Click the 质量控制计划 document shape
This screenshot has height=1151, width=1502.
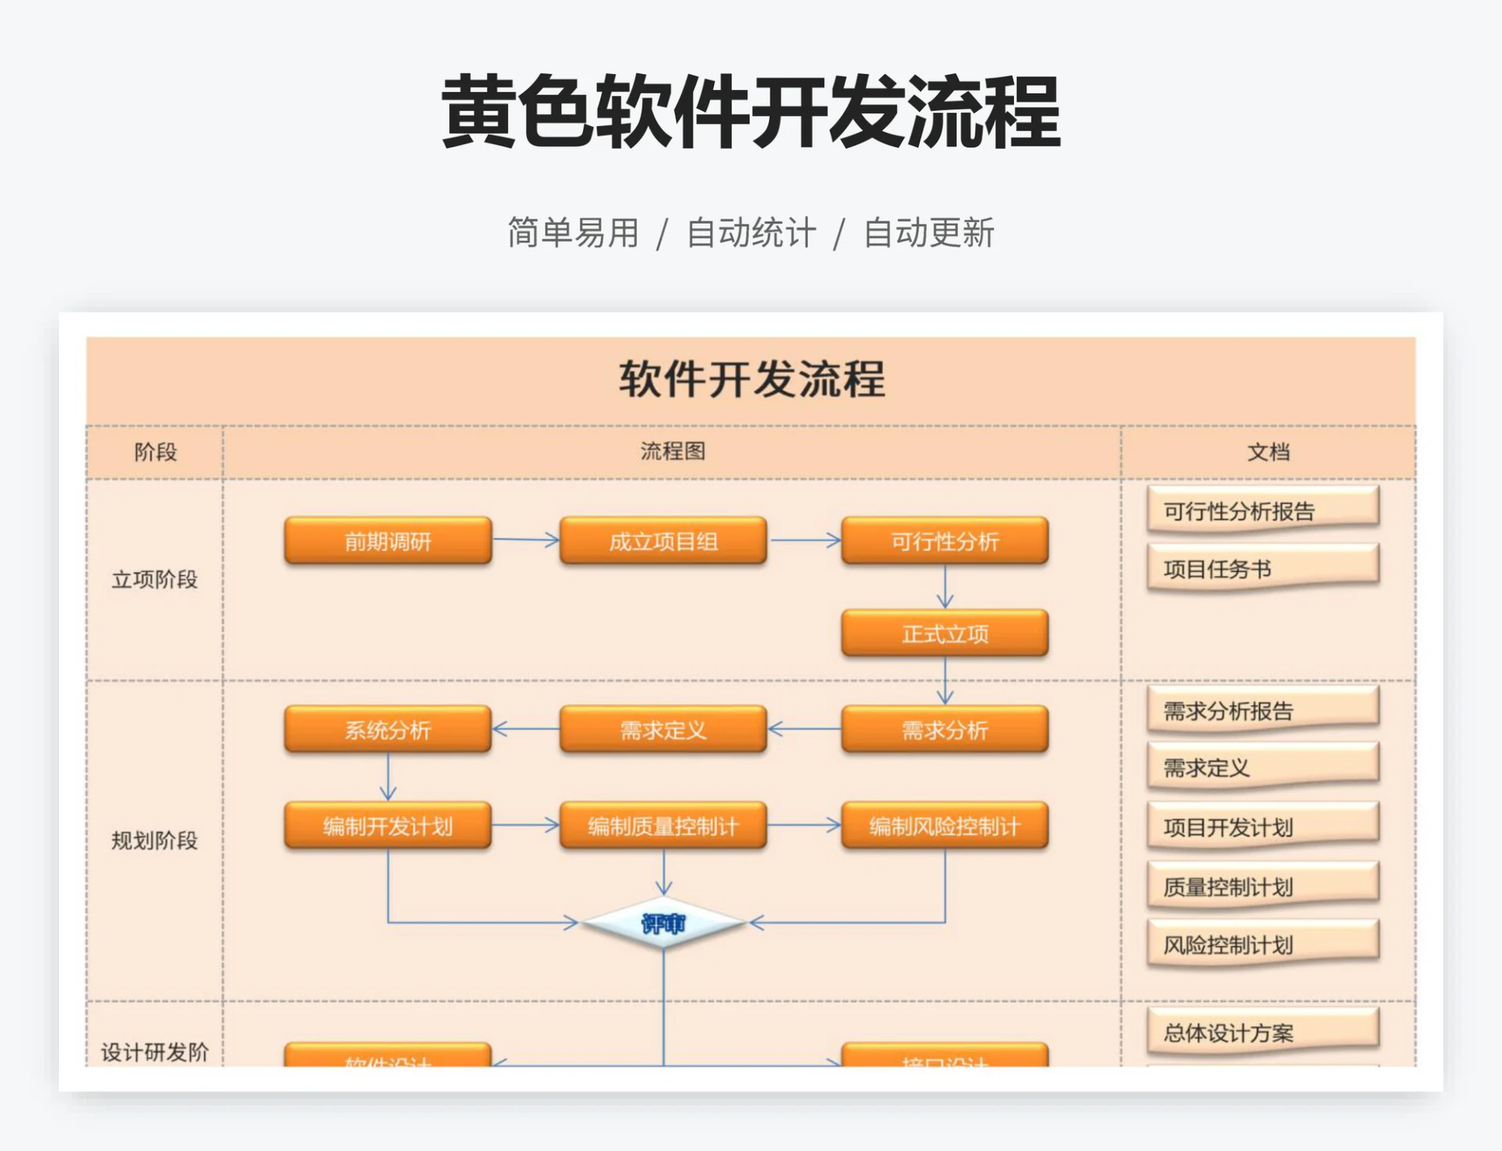click(1261, 887)
